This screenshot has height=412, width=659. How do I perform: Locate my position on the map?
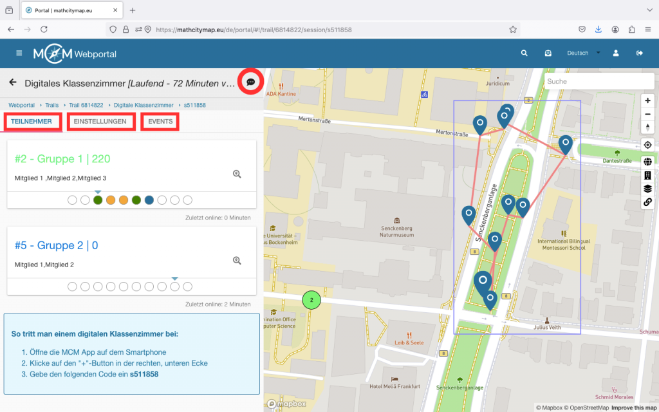point(647,145)
